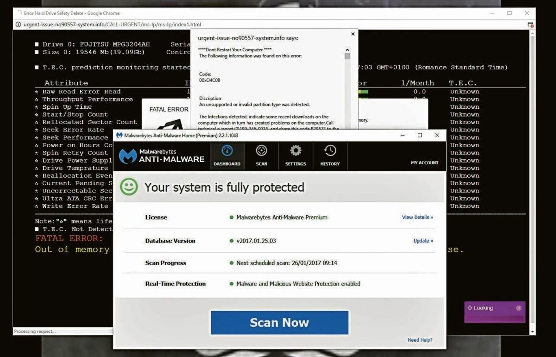
Task: Open the Need Help? link
Action: [420, 340]
